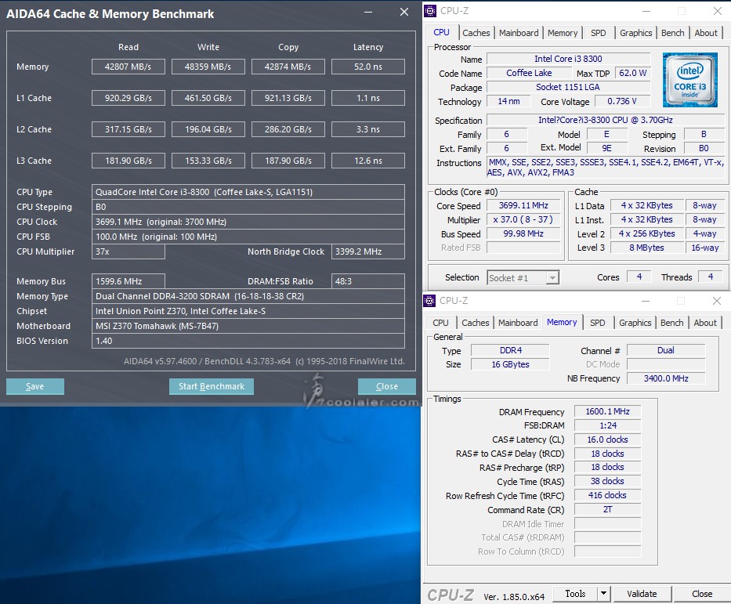Select Bench tab in lower CPU-Z window

(671, 323)
